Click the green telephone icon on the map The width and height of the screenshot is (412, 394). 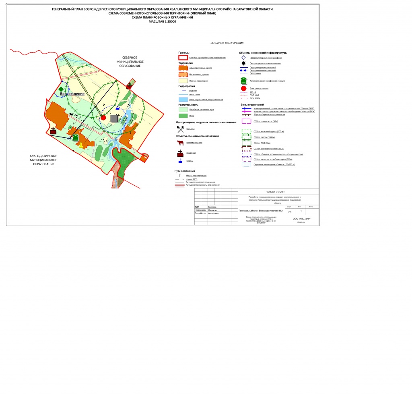click(x=75, y=137)
